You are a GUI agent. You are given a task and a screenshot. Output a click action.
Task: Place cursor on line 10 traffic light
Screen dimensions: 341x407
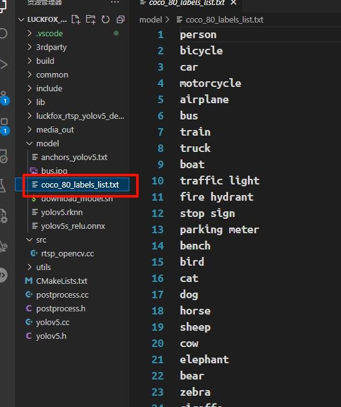click(x=219, y=181)
